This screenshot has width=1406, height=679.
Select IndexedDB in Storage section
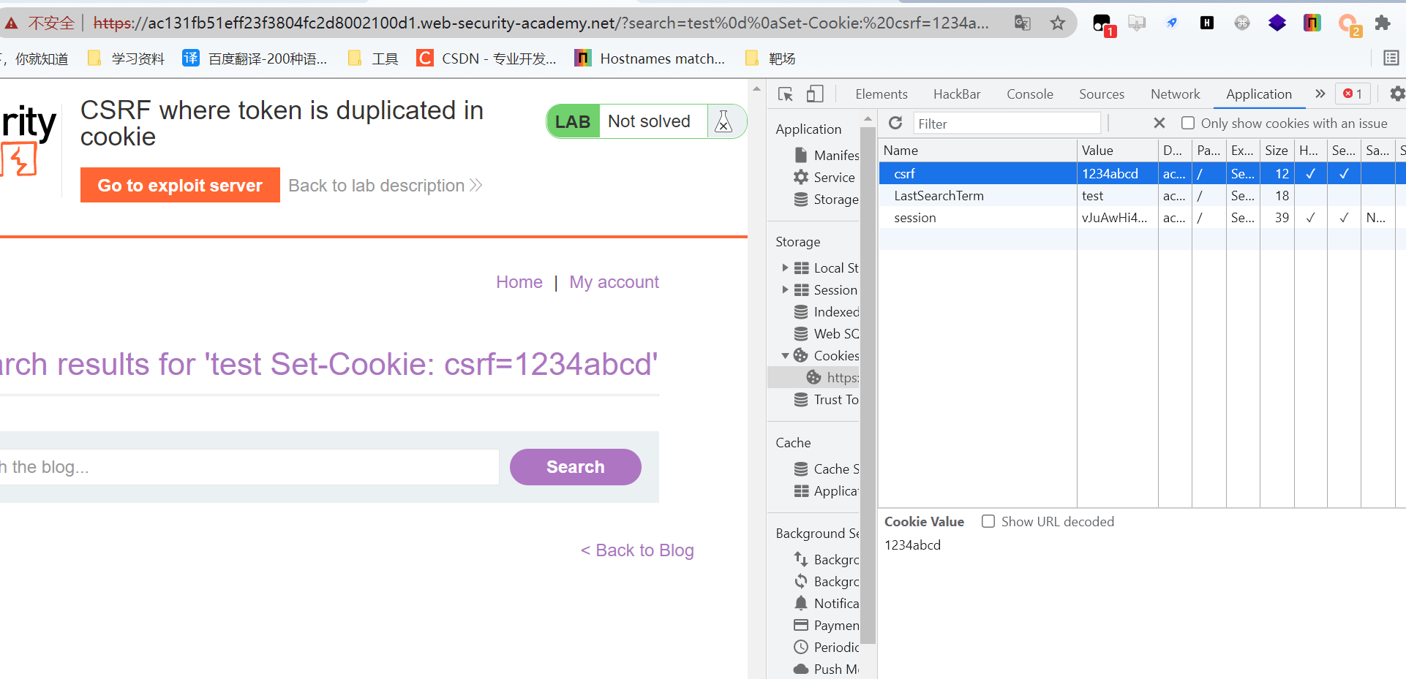[827, 311]
